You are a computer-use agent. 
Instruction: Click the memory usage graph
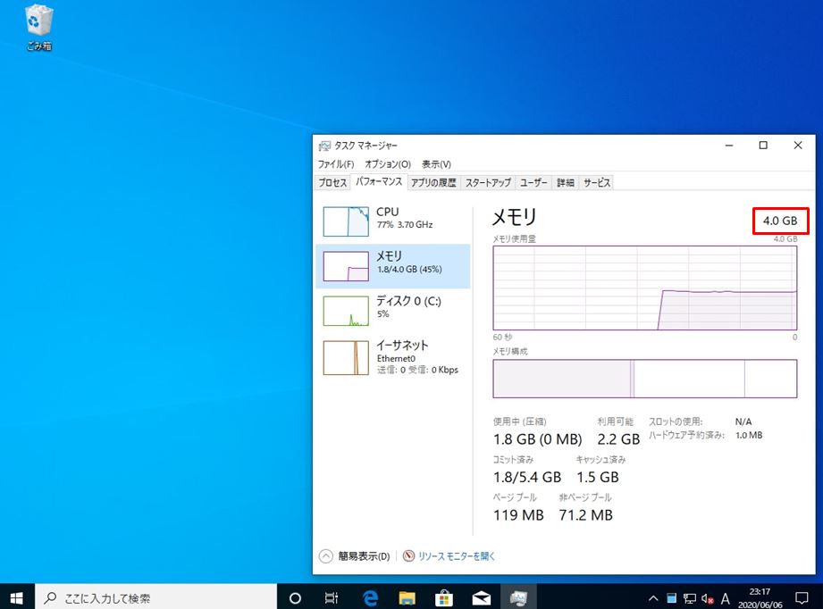click(644, 288)
